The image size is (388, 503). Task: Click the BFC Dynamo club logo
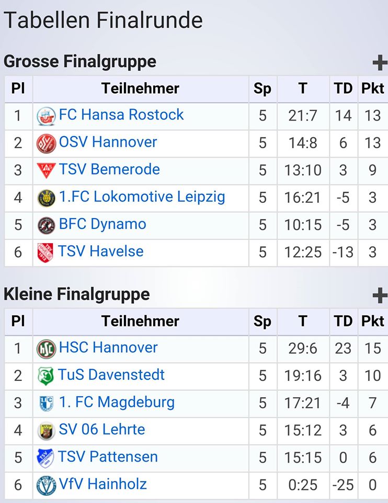point(47,225)
